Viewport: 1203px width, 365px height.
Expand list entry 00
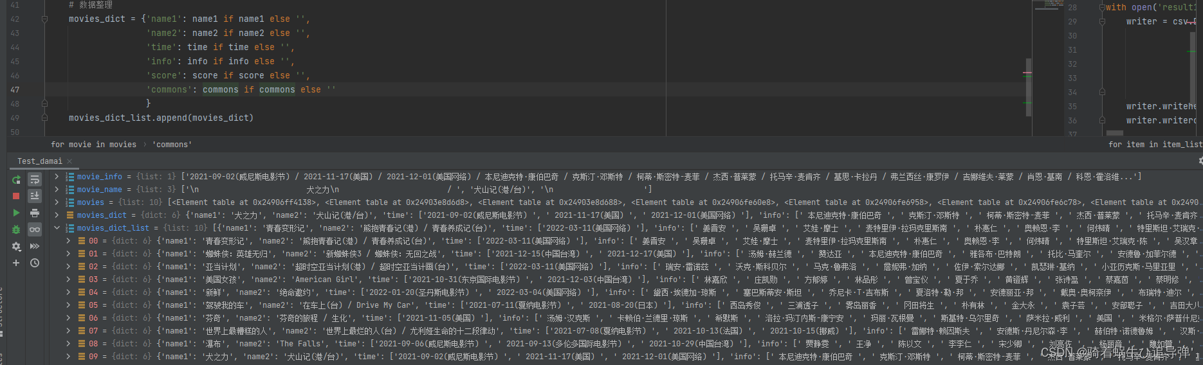pyautogui.click(x=69, y=241)
